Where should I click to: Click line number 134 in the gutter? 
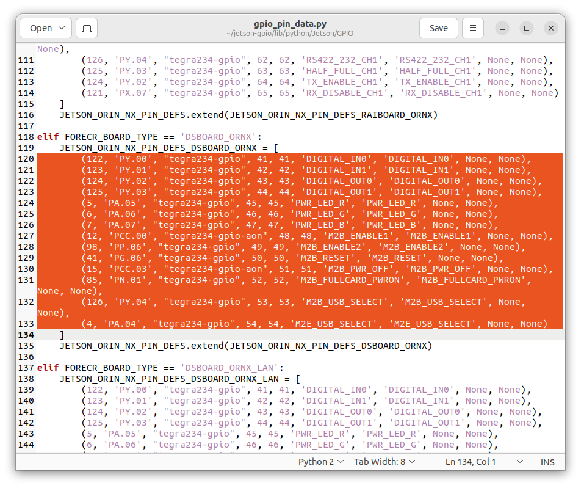click(26, 335)
